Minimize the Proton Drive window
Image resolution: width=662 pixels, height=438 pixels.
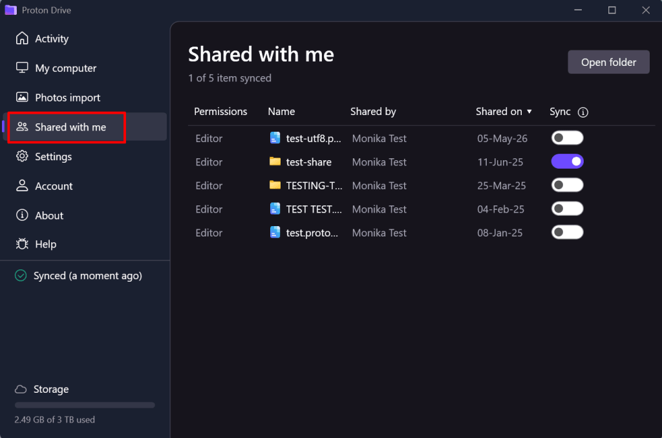click(578, 10)
